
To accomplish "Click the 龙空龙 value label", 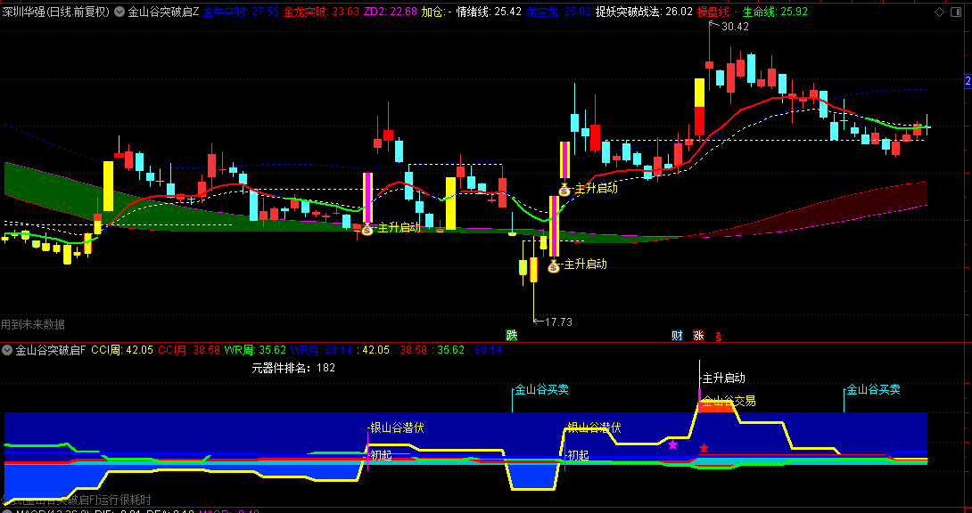I will click(558, 12).
